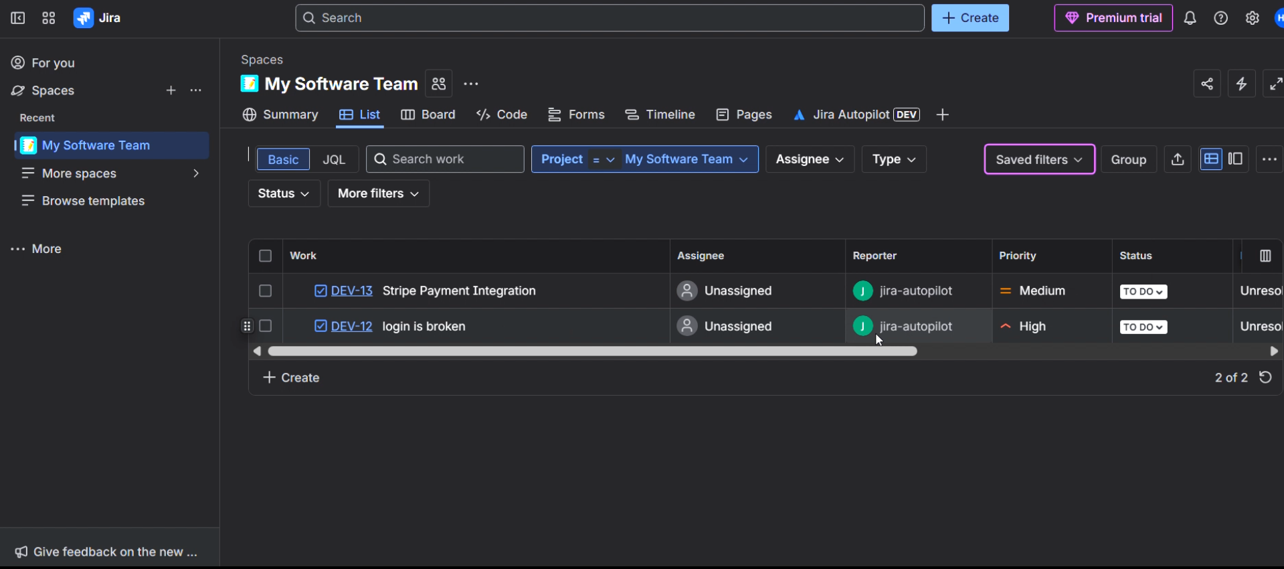Open the Board tab
Image resolution: width=1284 pixels, height=569 pixels.
pos(428,115)
